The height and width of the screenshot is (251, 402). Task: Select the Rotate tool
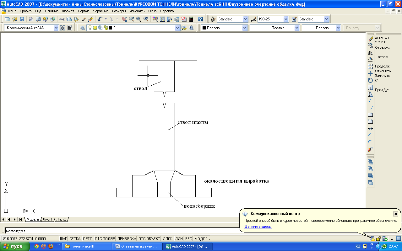pos(370,80)
